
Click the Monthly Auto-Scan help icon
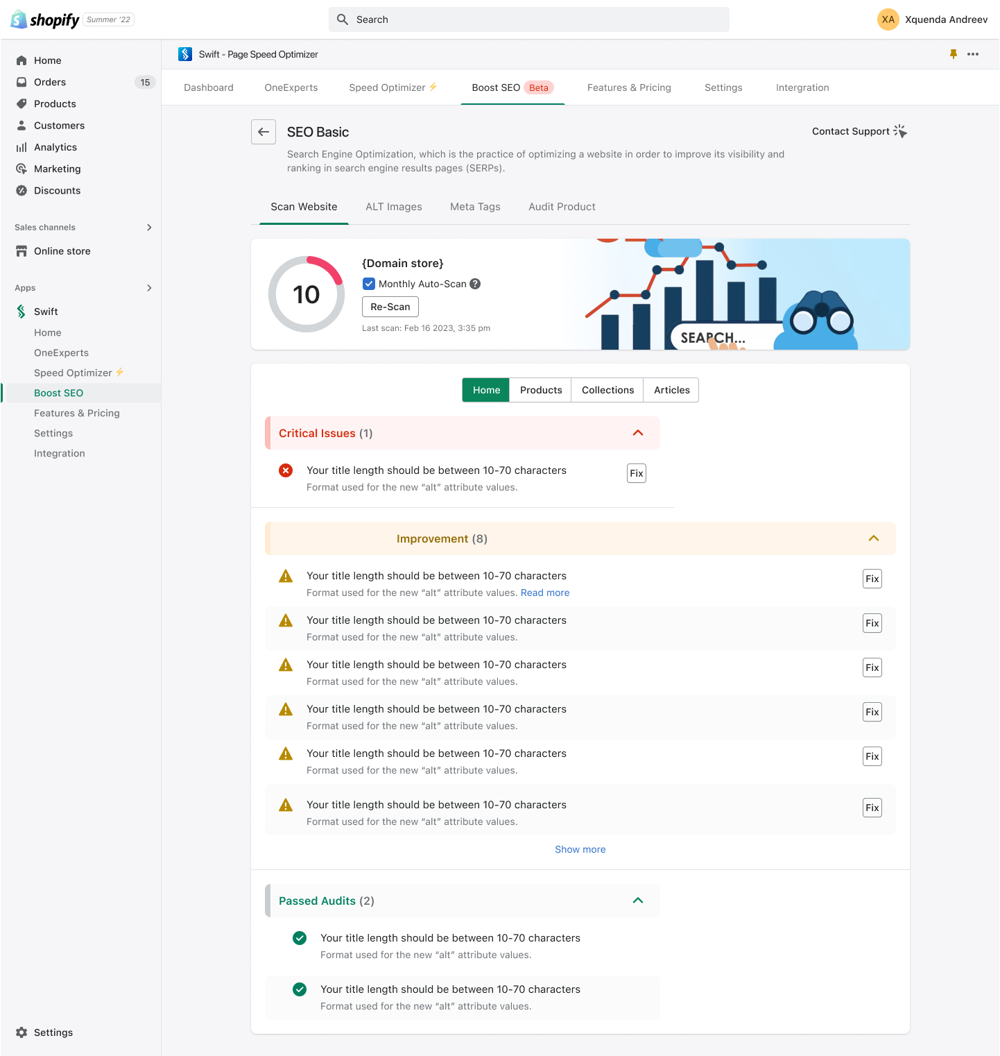click(x=475, y=284)
